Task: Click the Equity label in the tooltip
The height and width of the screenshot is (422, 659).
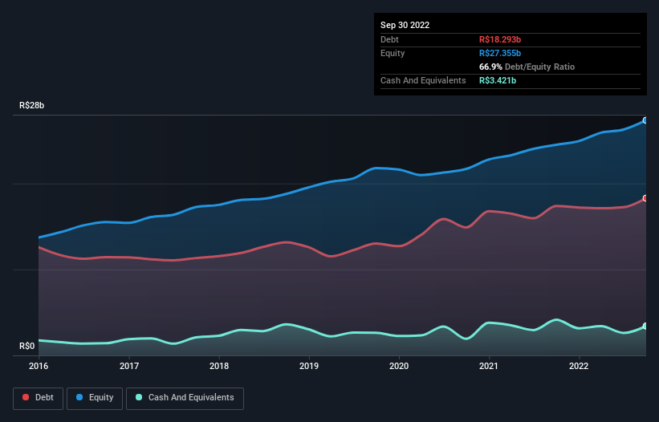Action: 393,53
